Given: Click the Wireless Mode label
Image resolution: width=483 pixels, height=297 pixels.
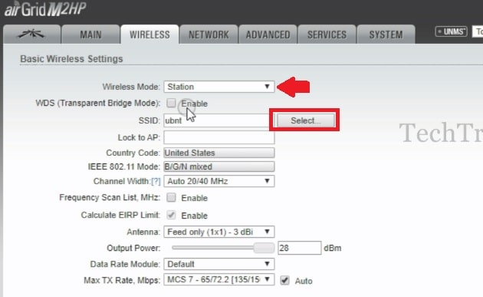Looking at the screenshot, I should [x=131, y=87].
